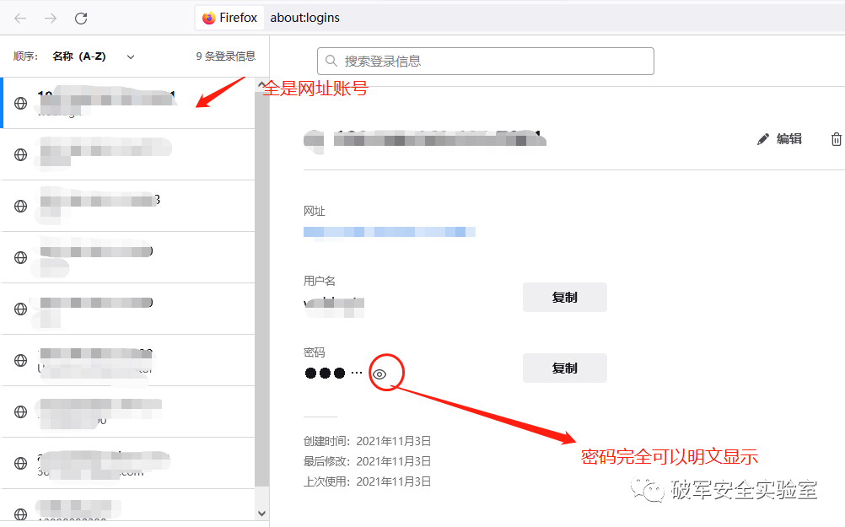
Task: Copy the password with 复制 button
Action: point(565,368)
